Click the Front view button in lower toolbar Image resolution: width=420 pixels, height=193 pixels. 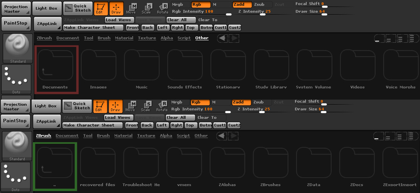[132, 125]
